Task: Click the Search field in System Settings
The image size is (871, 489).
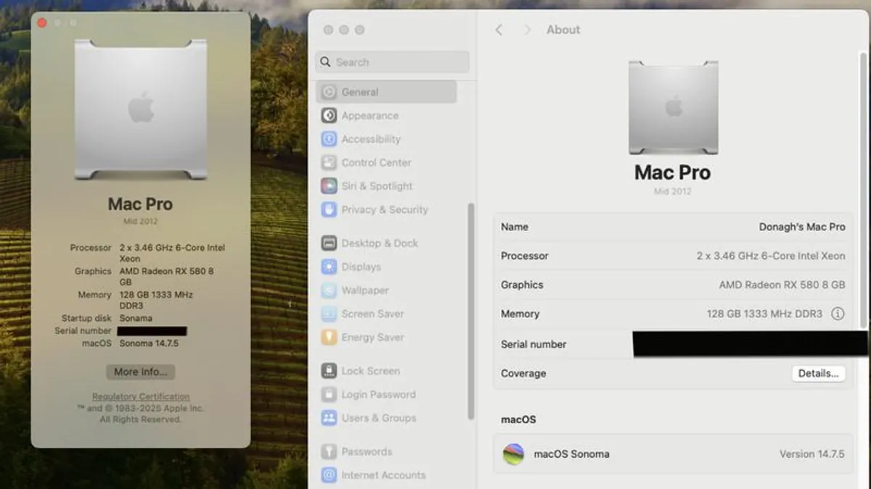Action: [392, 62]
